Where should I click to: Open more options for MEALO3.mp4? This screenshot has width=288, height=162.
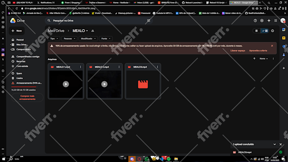tap(158, 67)
